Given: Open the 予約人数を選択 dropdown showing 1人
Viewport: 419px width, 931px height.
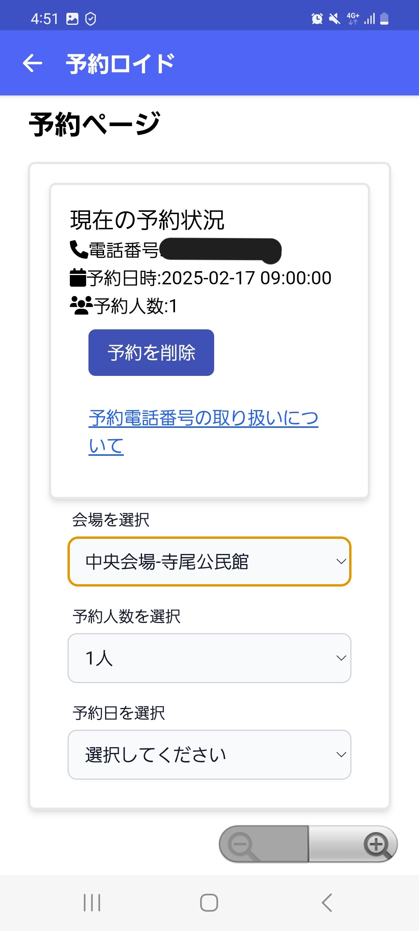Looking at the screenshot, I should coord(209,658).
